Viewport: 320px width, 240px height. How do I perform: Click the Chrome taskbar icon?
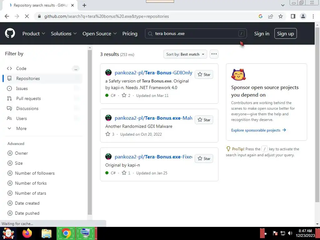(x=66, y=233)
